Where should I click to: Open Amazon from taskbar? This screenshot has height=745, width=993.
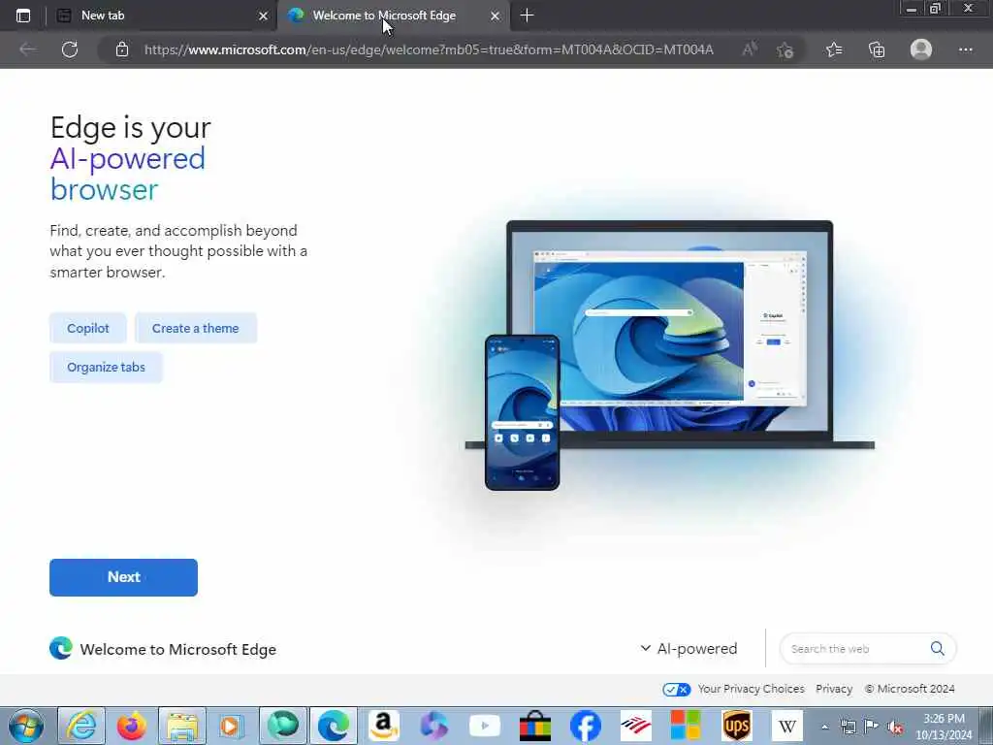click(384, 726)
